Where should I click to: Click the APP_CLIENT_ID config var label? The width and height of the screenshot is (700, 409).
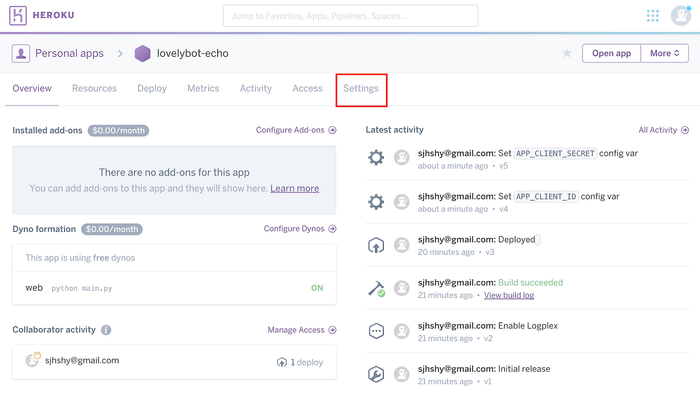click(546, 197)
